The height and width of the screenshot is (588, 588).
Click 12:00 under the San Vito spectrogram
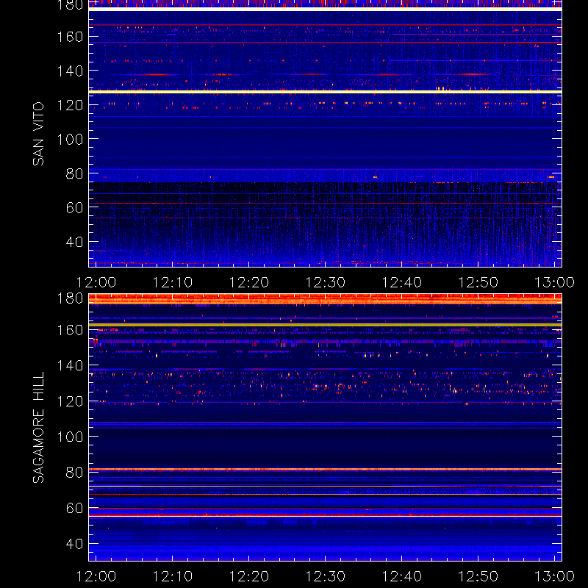(96, 282)
